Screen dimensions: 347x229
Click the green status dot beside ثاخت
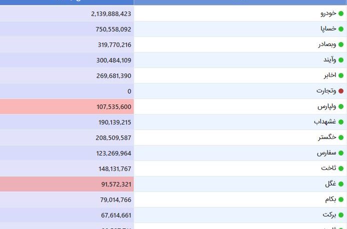[x=341, y=168]
